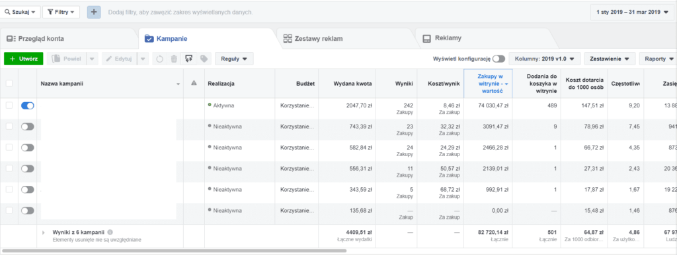
Task: Open the Filtry dropdown
Action: point(61,12)
